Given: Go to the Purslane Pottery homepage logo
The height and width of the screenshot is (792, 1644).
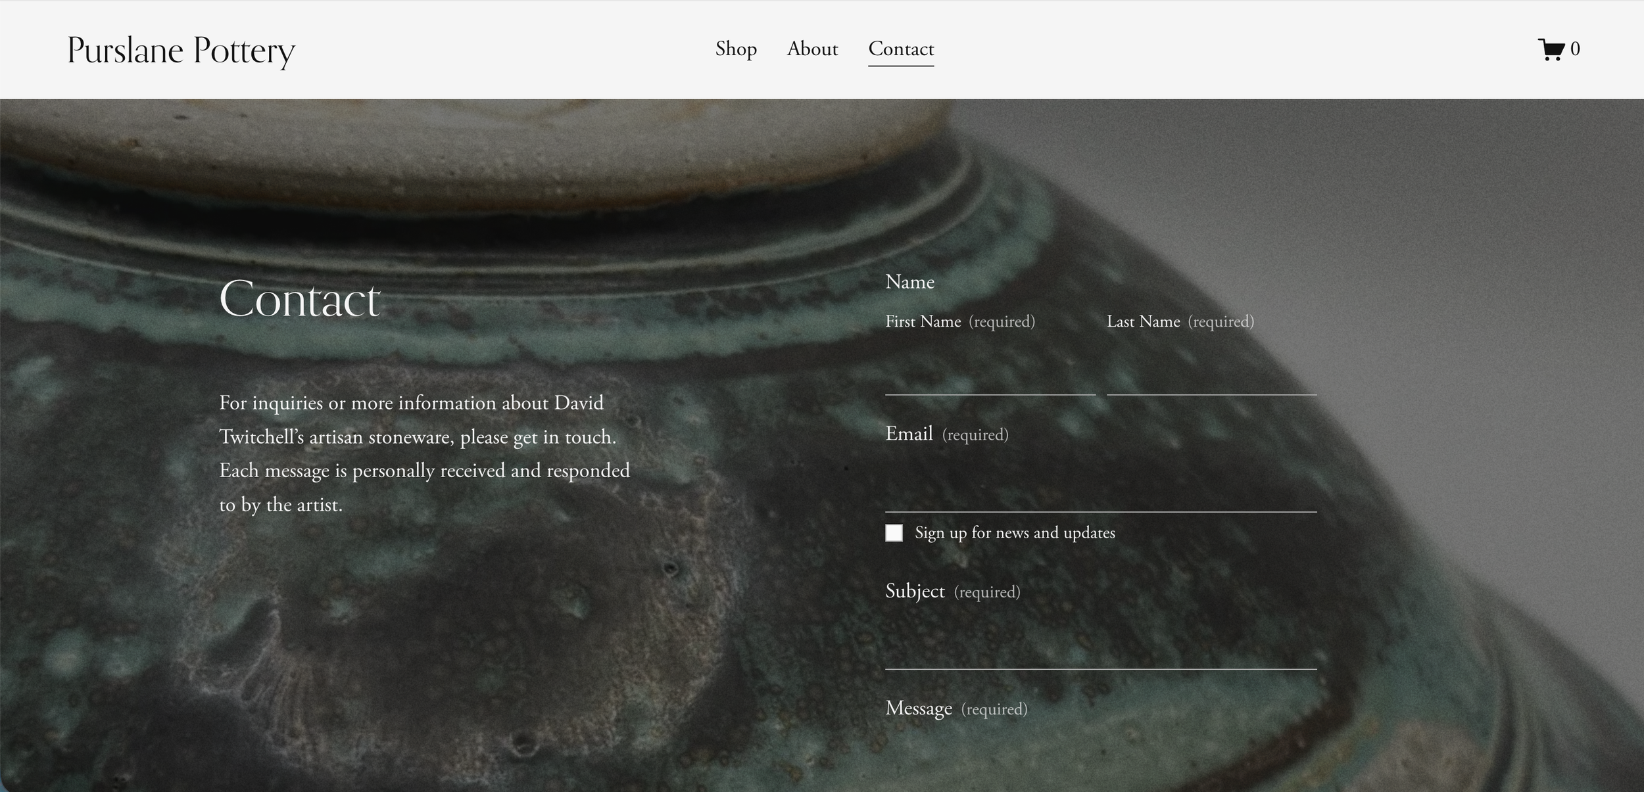Looking at the screenshot, I should pos(181,51).
